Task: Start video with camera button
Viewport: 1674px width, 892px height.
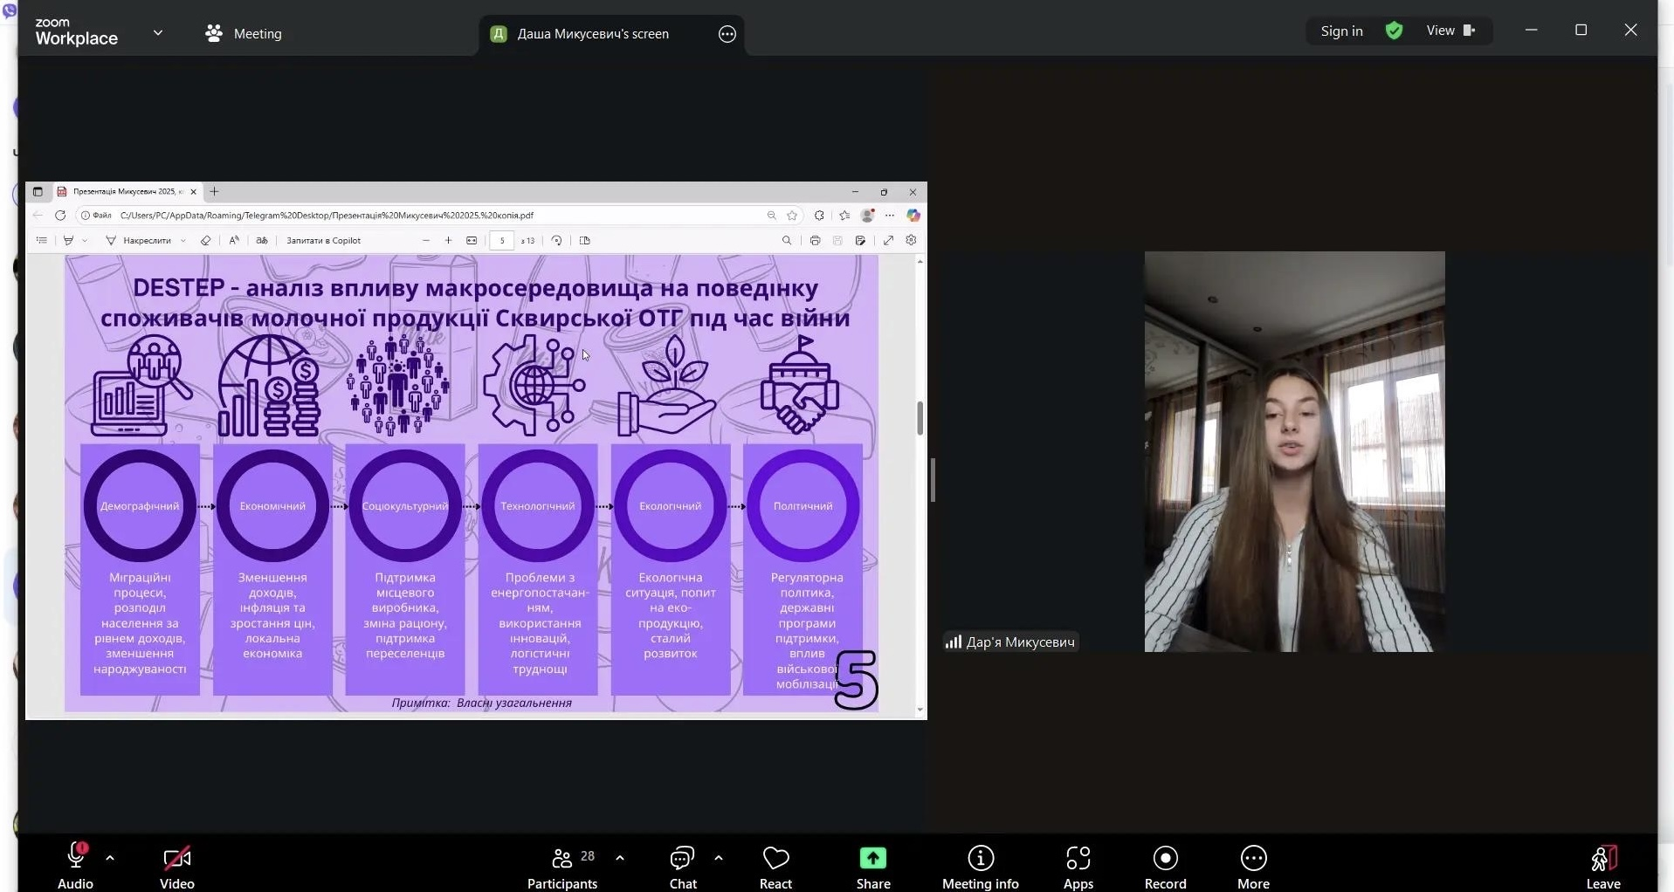Action: coord(176,865)
